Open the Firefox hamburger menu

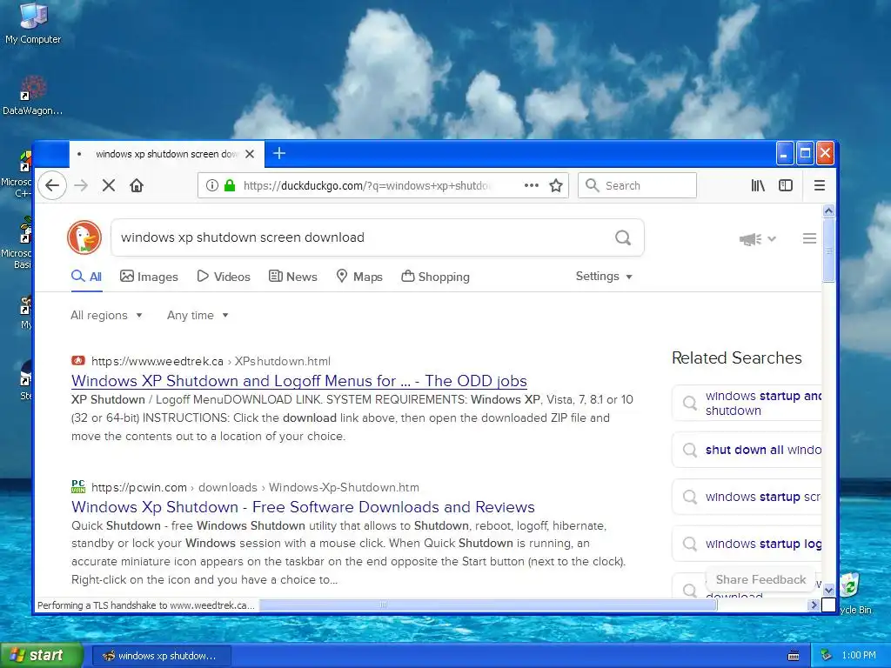tap(820, 185)
